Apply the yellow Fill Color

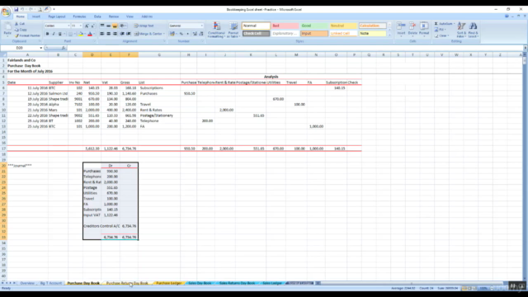pos(81,34)
